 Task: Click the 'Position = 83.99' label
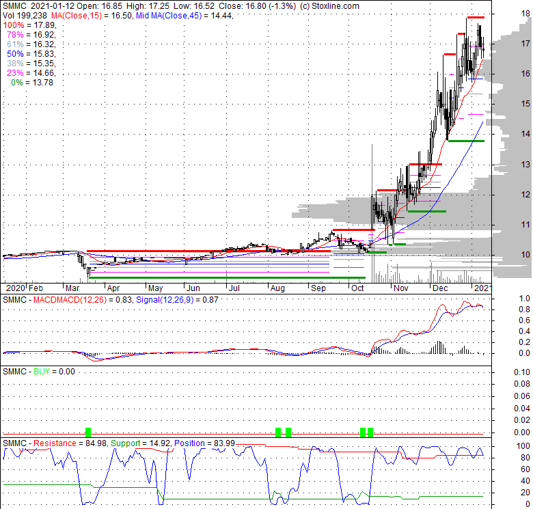[x=204, y=443]
